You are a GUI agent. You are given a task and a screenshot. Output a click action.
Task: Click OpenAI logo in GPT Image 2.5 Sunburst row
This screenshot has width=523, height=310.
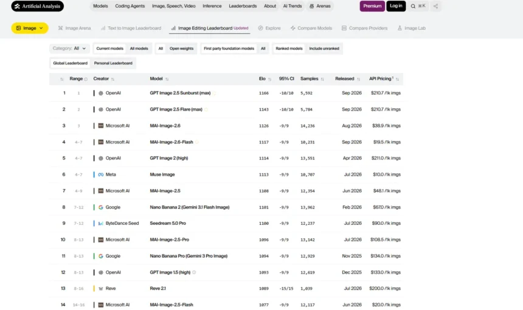(x=101, y=93)
